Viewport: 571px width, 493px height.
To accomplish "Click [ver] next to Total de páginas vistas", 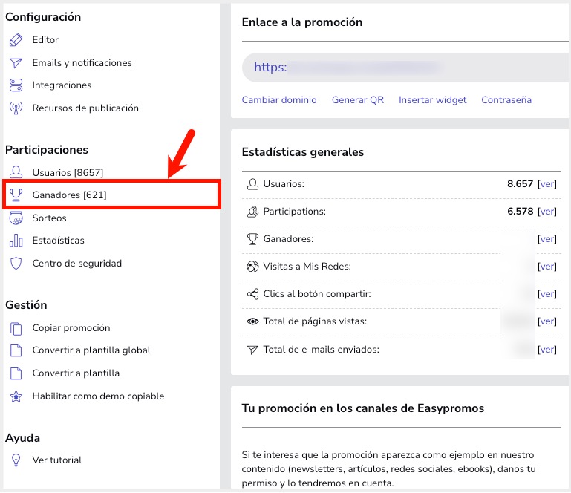I will tap(547, 321).
